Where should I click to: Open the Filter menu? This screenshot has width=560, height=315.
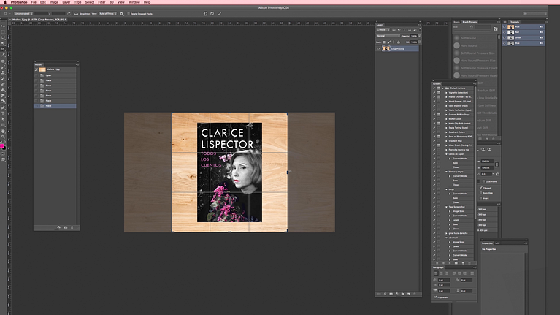point(101,2)
